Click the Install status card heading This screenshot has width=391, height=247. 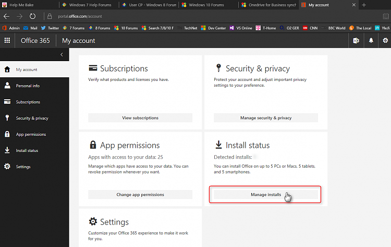tap(248, 145)
